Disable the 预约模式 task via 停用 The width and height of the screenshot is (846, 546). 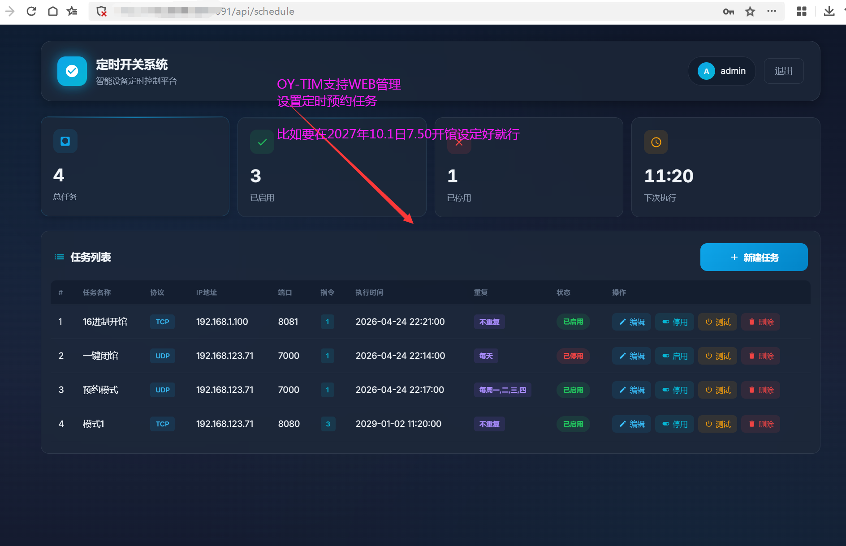click(674, 390)
